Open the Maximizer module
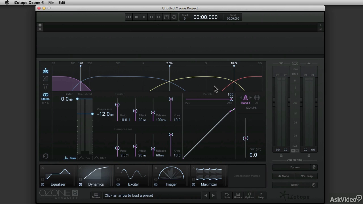Screen dimensions: 363x204 point(209,176)
